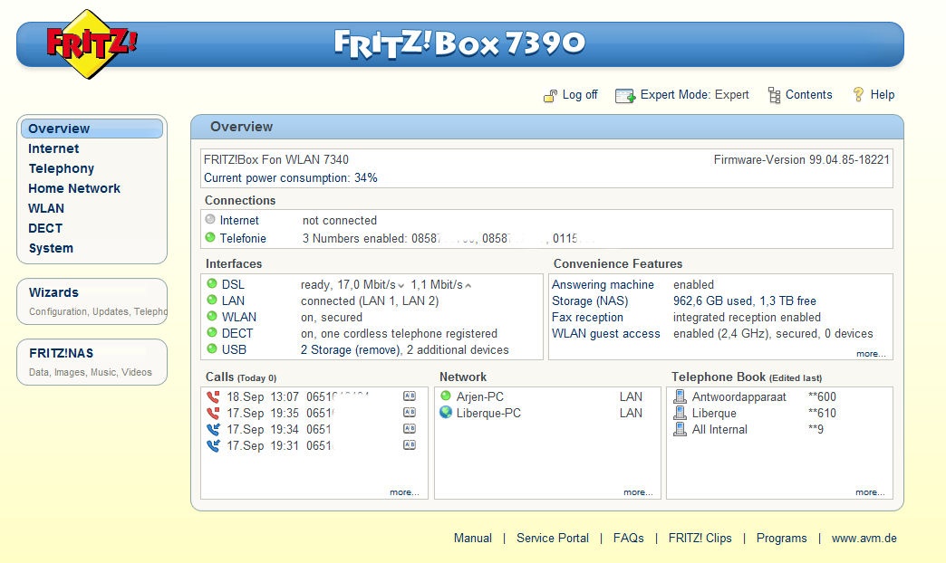Image resolution: width=946 pixels, height=563 pixels.
Task: Open the FAQs footer link
Action: click(629, 538)
